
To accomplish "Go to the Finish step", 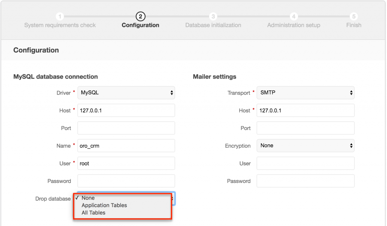I will [x=354, y=25].
